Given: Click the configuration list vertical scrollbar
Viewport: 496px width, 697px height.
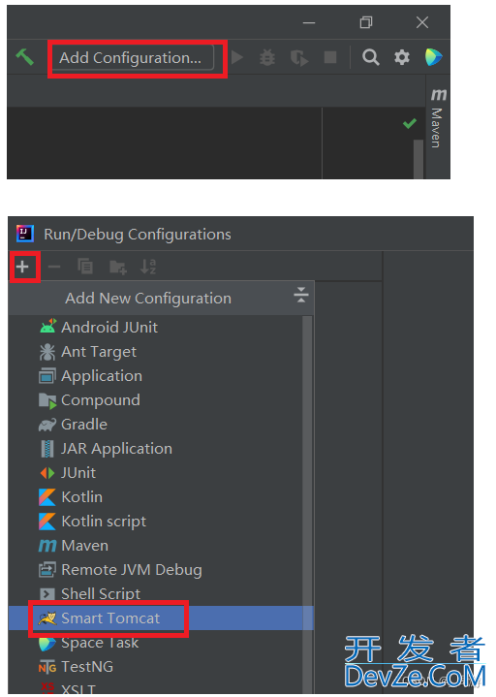Looking at the screenshot, I should pyautogui.click(x=307, y=504).
